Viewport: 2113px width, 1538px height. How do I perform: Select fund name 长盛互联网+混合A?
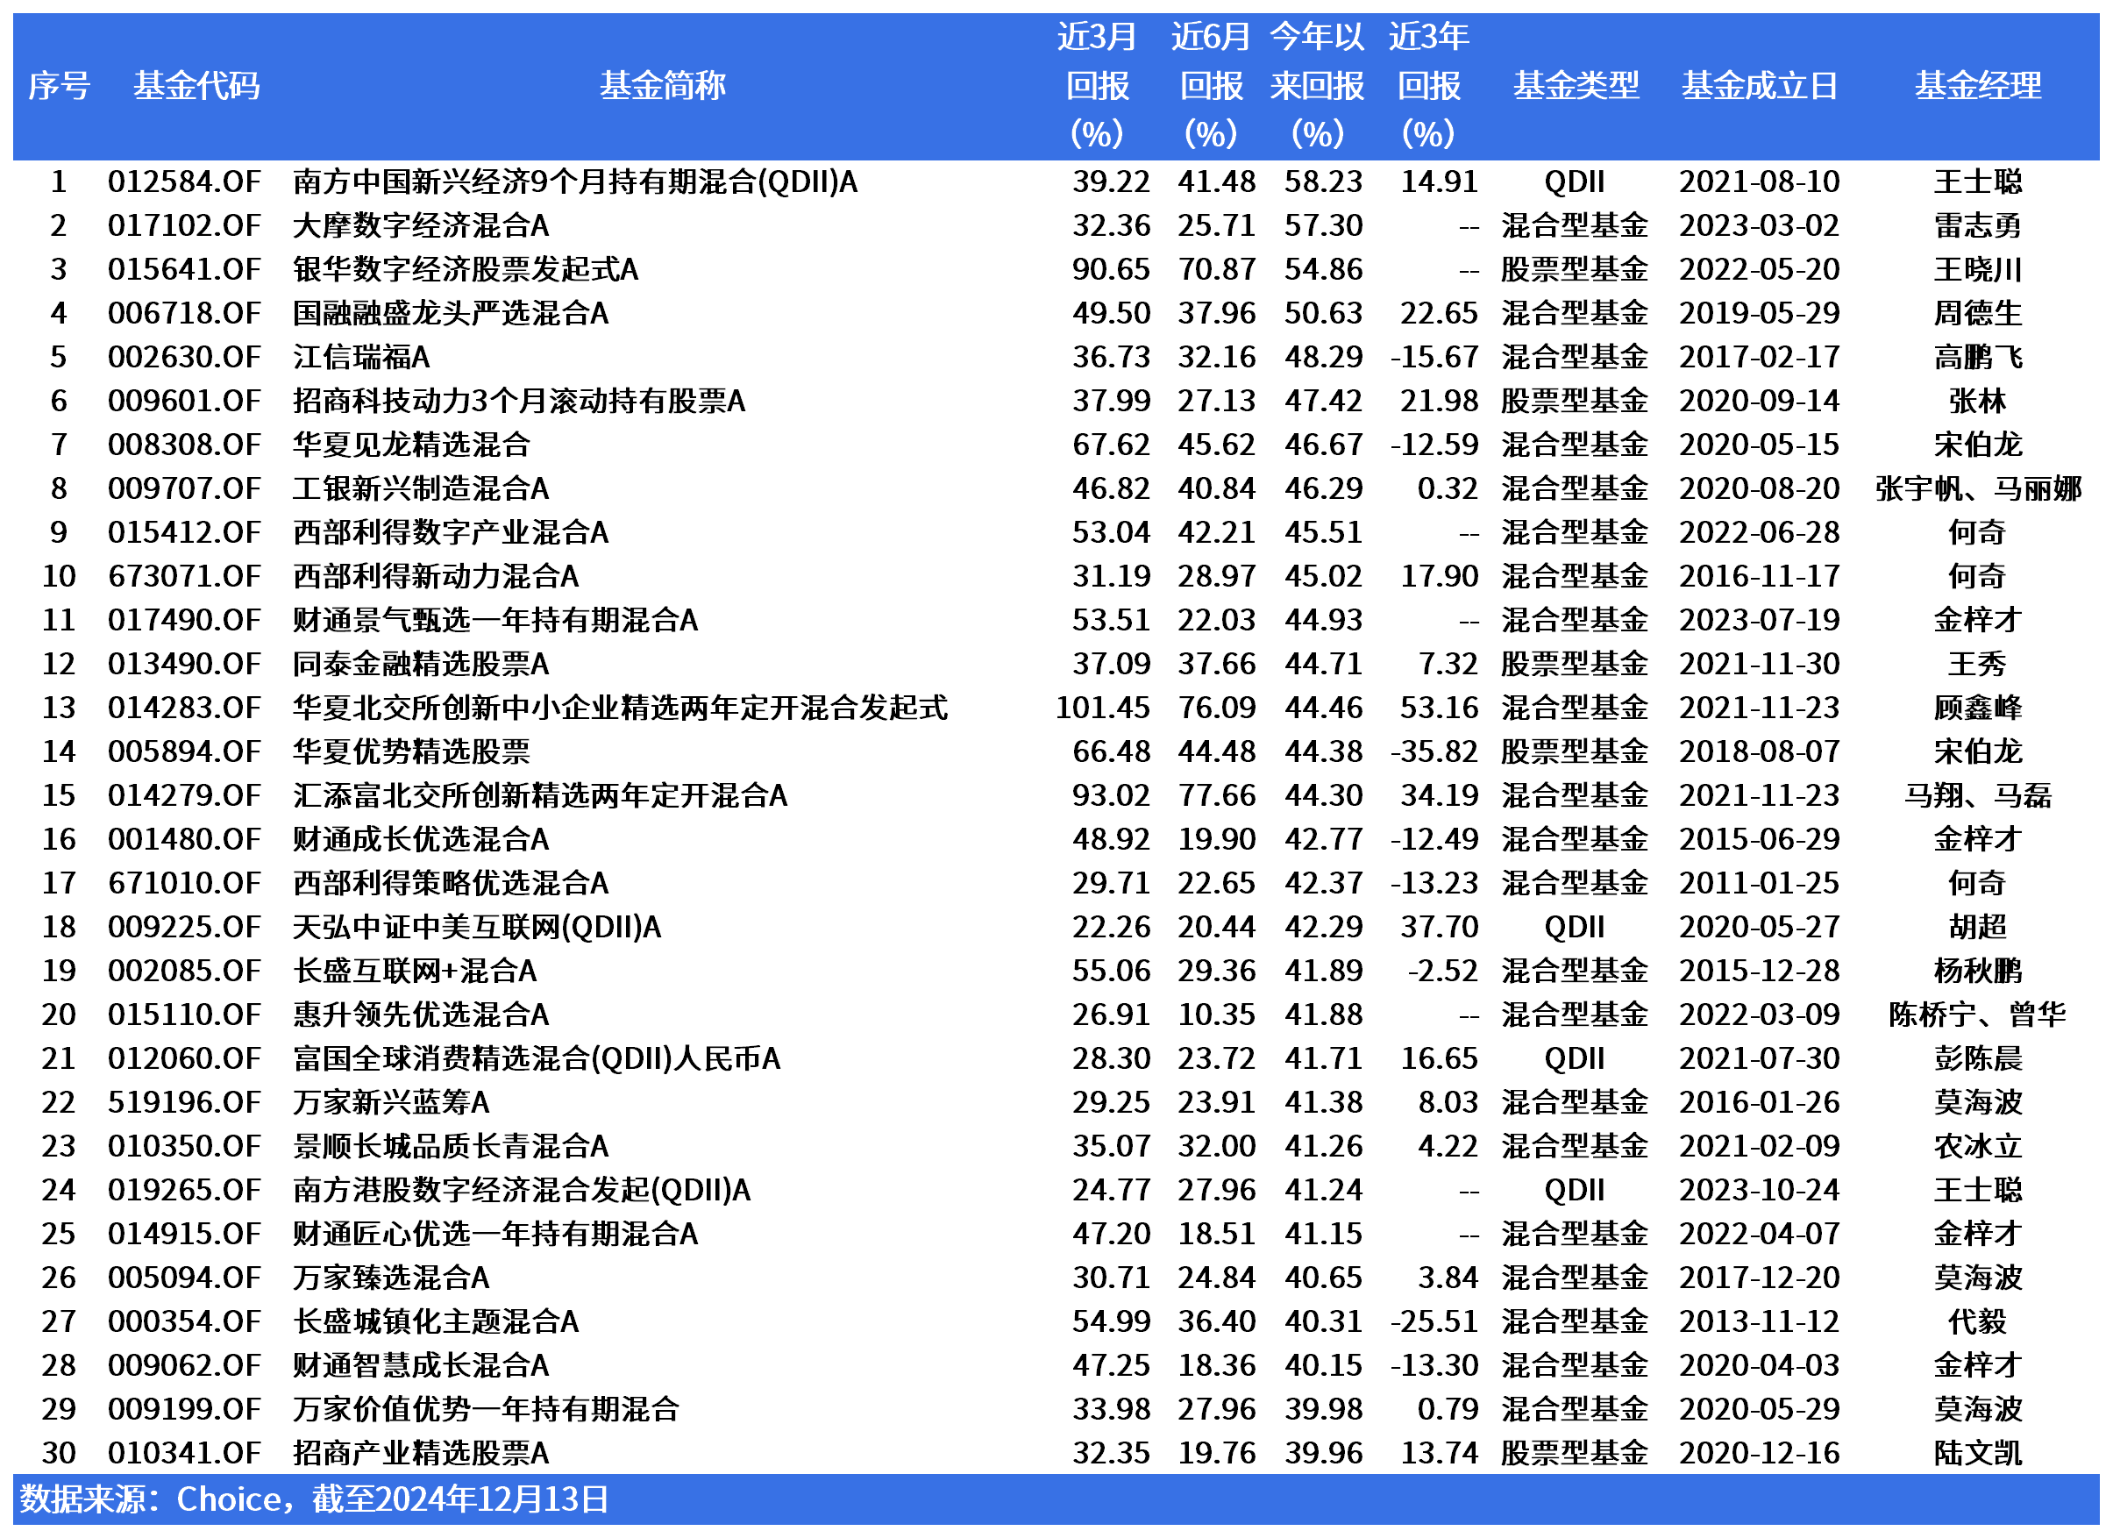[x=415, y=970]
